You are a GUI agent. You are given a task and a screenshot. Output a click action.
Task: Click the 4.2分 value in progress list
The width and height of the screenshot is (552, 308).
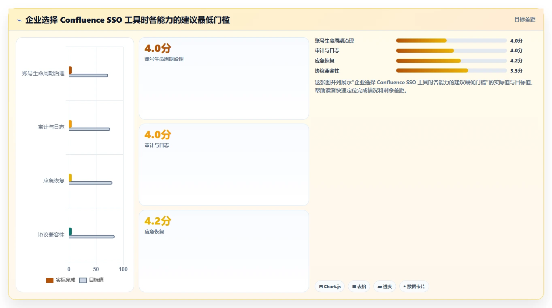pos(516,61)
